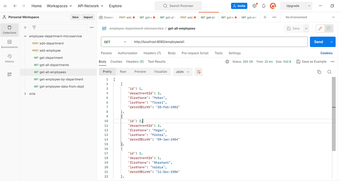Go forward with the right arrow
The height and width of the screenshot is (181, 341).
(x=23, y=6)
